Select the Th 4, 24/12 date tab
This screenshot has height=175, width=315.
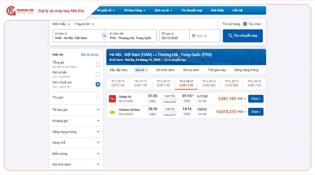coord(209,83)
